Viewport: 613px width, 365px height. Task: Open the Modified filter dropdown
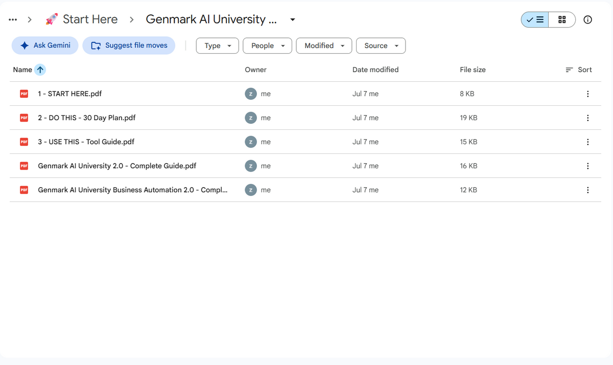(324, 45)
